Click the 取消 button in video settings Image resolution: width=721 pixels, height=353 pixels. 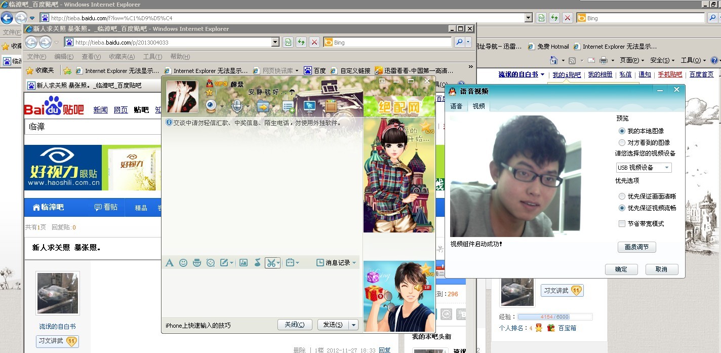coord(661,269)
